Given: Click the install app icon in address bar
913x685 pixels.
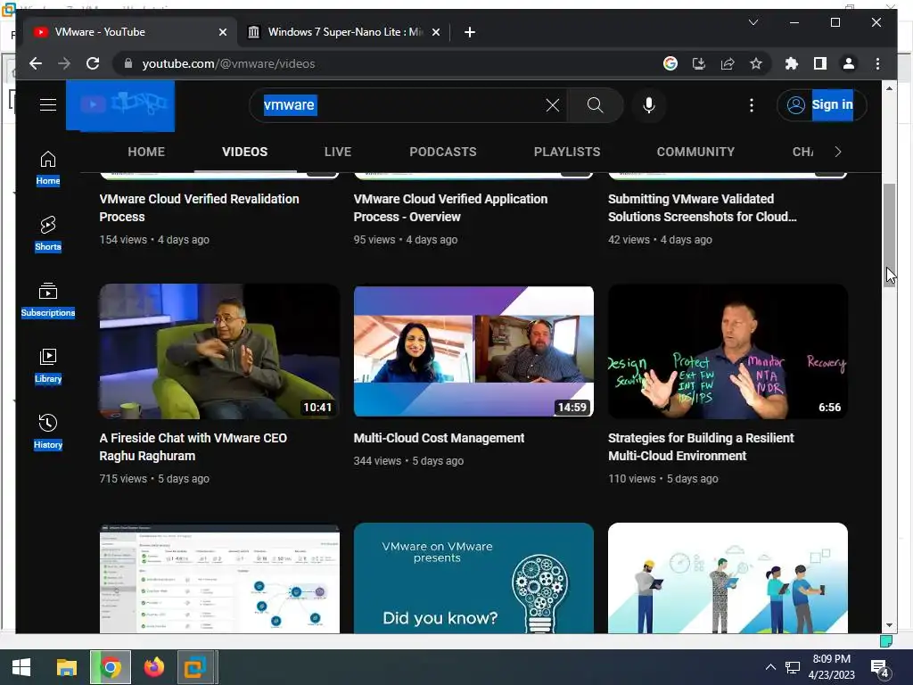Looking at the screenshot, I should pos(699,63).
